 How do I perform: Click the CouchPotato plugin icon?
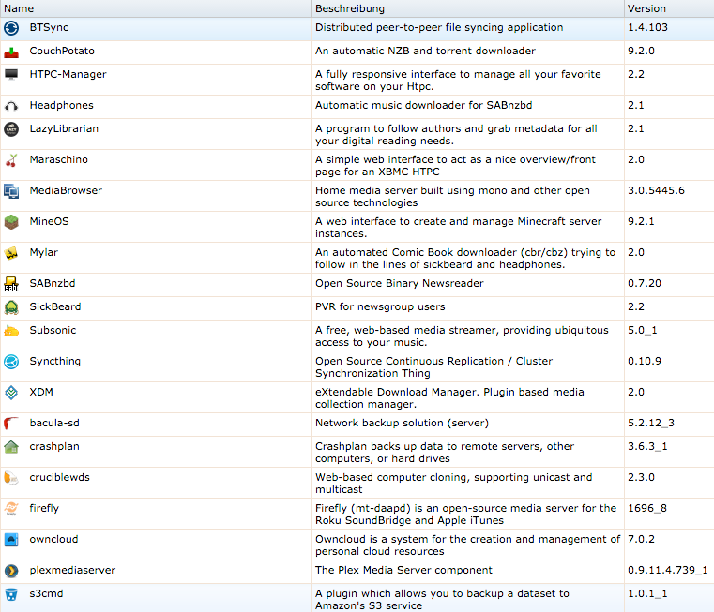pos(11,52)
